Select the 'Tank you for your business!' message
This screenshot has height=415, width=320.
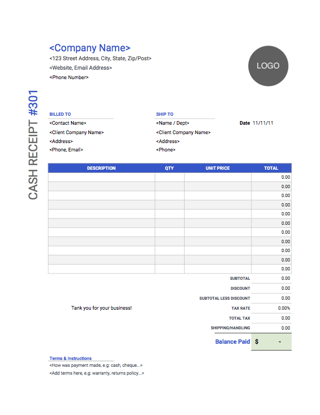click(101, 308)
